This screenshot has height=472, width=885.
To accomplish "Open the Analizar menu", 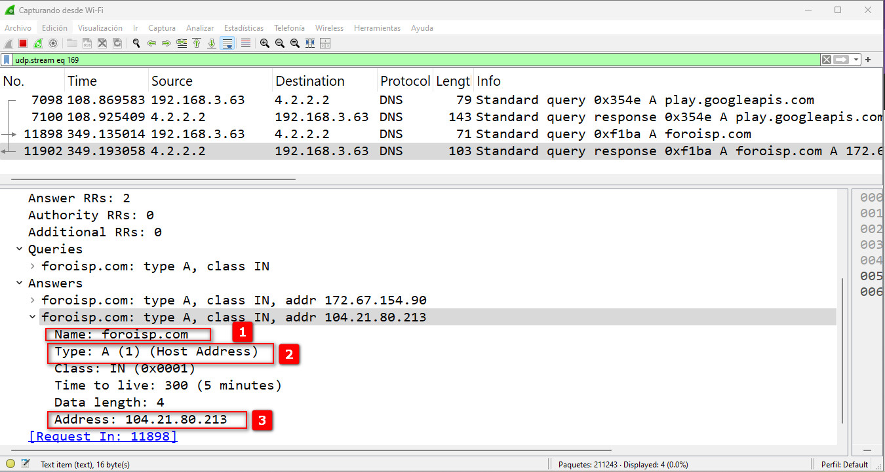I will [200, 28].
